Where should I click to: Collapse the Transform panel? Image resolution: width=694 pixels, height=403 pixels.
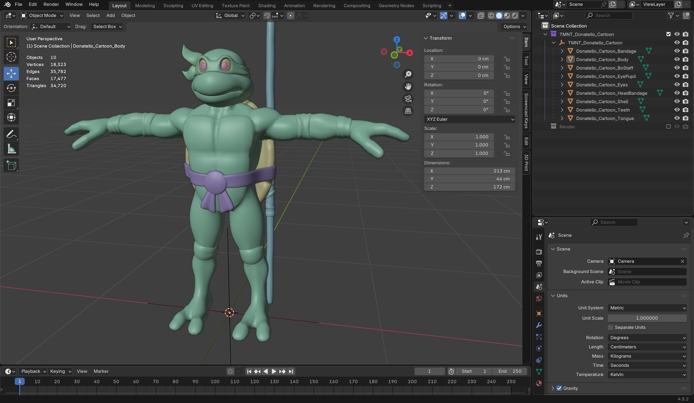[x=426, y=38]
